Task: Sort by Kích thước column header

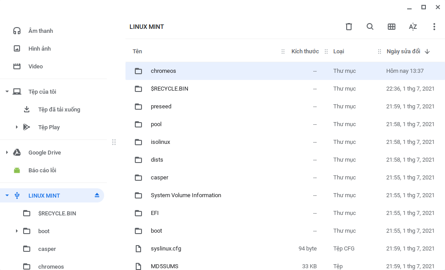Action: click(x=305, y=52)
